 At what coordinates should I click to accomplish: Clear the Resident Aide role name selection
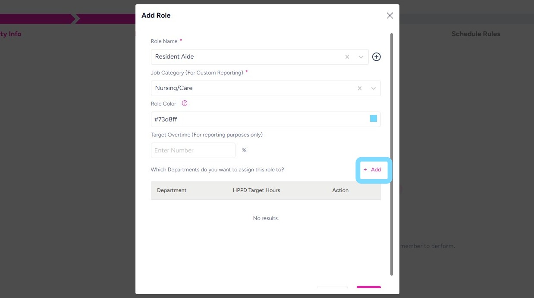pos(347,57)
